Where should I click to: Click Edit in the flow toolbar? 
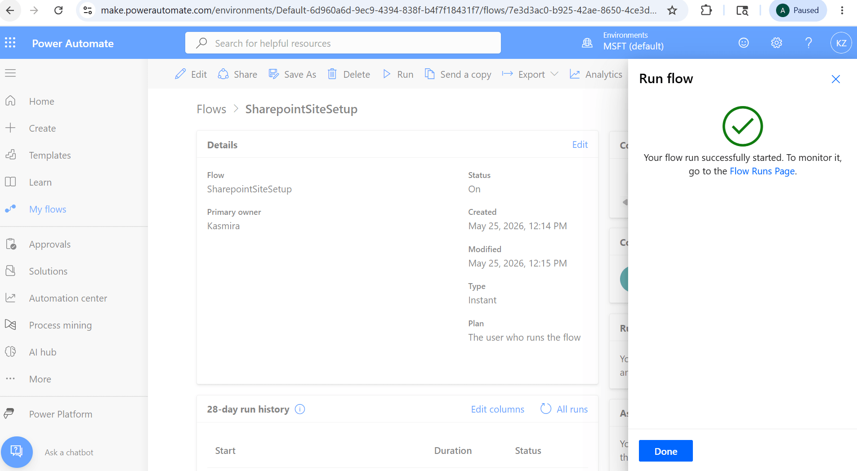coord(191,74)
